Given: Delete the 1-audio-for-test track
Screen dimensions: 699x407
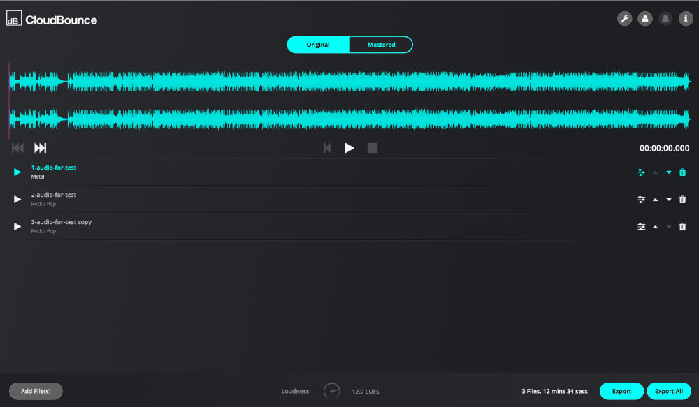Looking at the screenshot, I should coord(682,172).
